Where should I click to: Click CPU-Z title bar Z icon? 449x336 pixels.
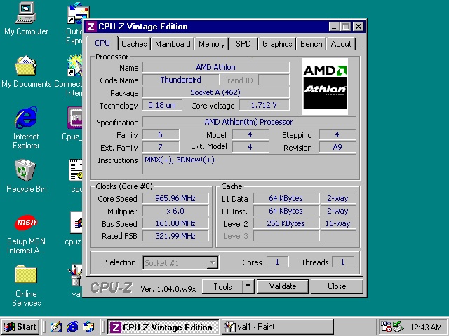point(91,27)
